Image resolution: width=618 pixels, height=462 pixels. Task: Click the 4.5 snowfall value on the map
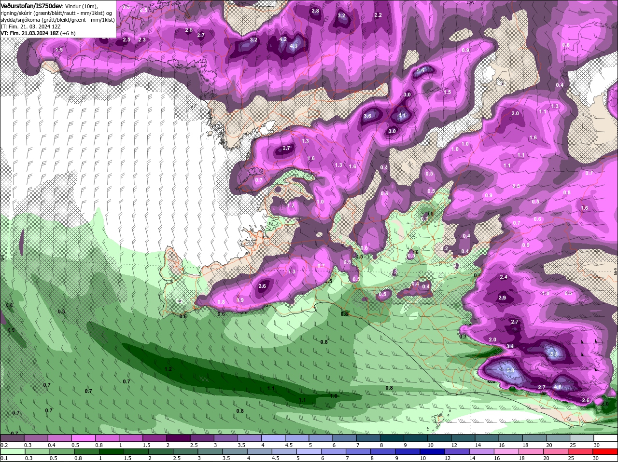coord(294,46)
